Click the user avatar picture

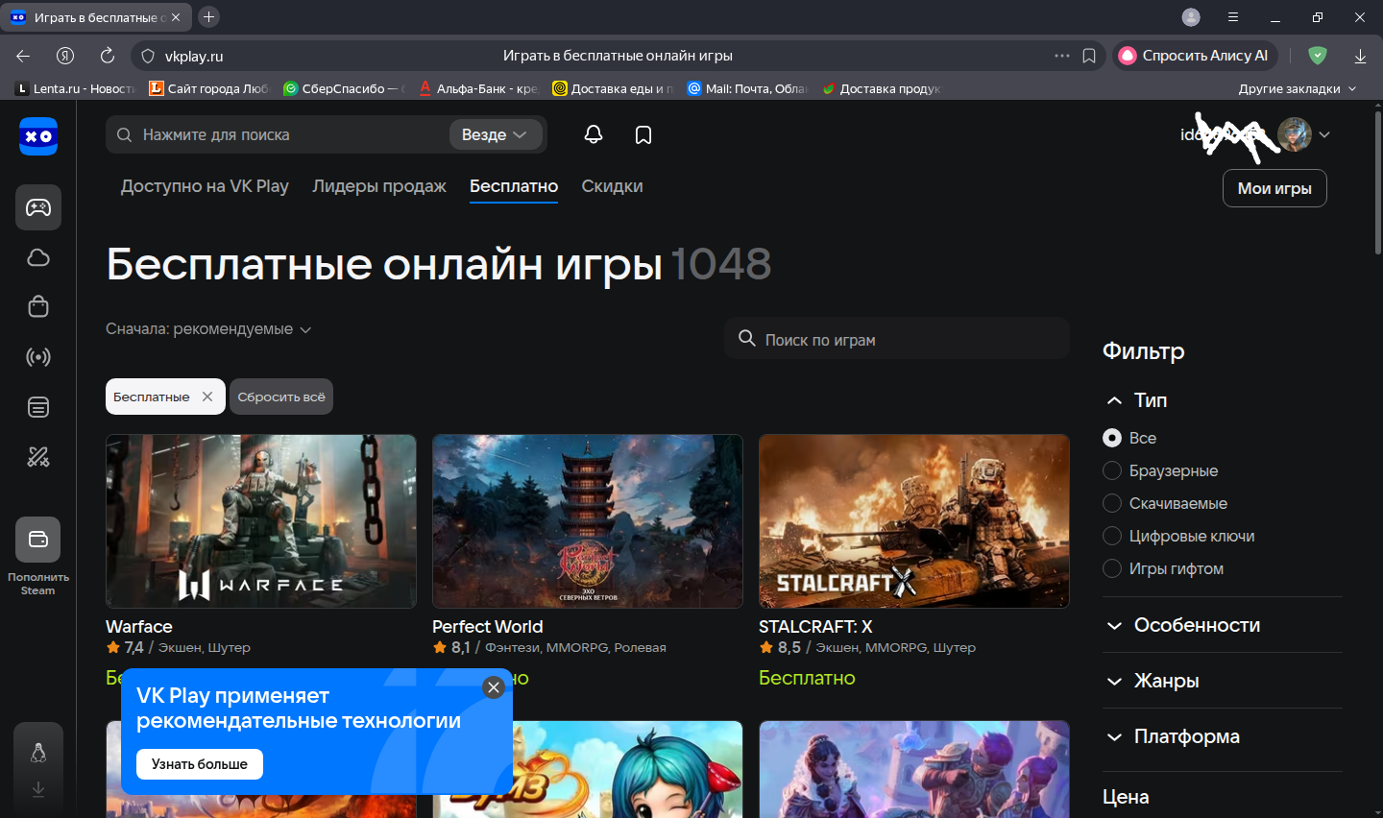1295,134
